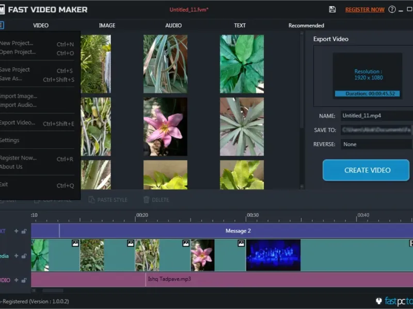Switch to the AUDIO tab

coord(173,25)
